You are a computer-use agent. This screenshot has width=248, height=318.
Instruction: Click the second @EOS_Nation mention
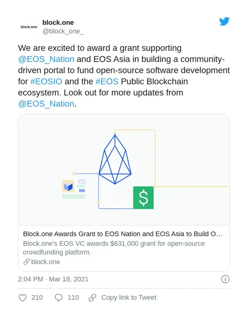click(46, 104)
